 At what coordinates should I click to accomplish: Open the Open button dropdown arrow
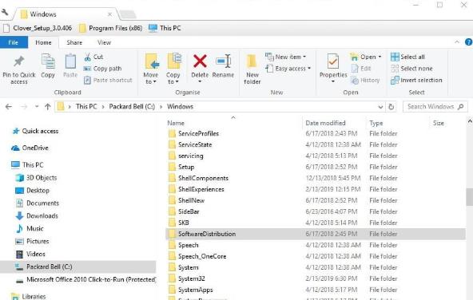pyautogui.click(x=380, y=57)
